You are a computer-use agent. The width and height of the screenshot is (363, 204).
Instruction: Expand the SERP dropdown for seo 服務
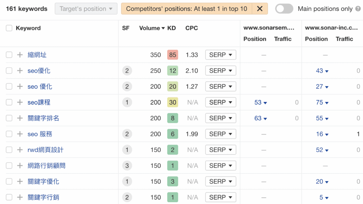[x=220, y=134]
